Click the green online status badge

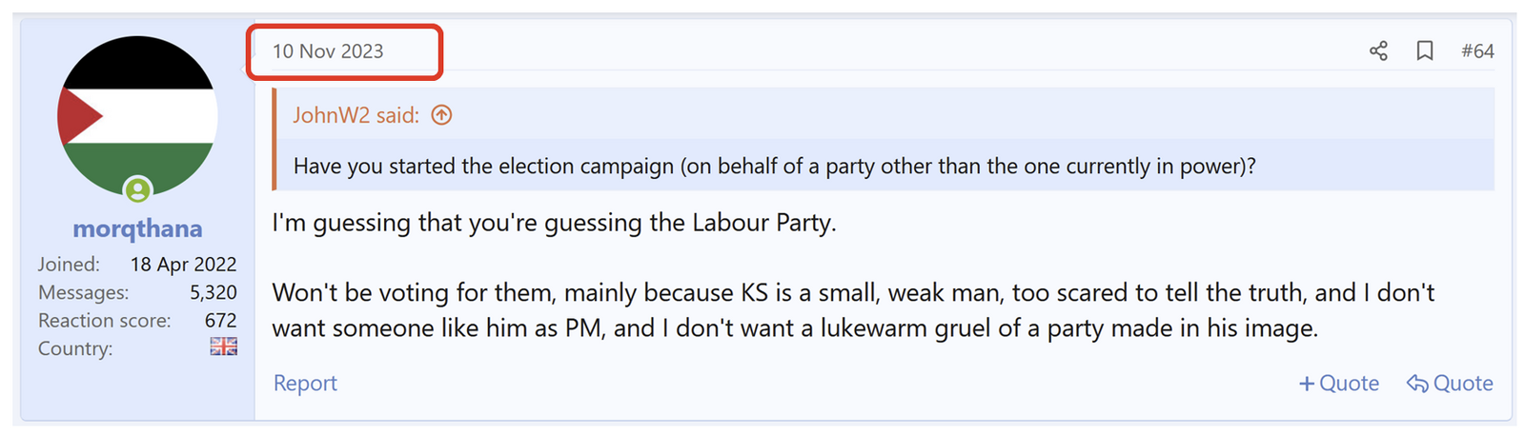tap(138, 189)
